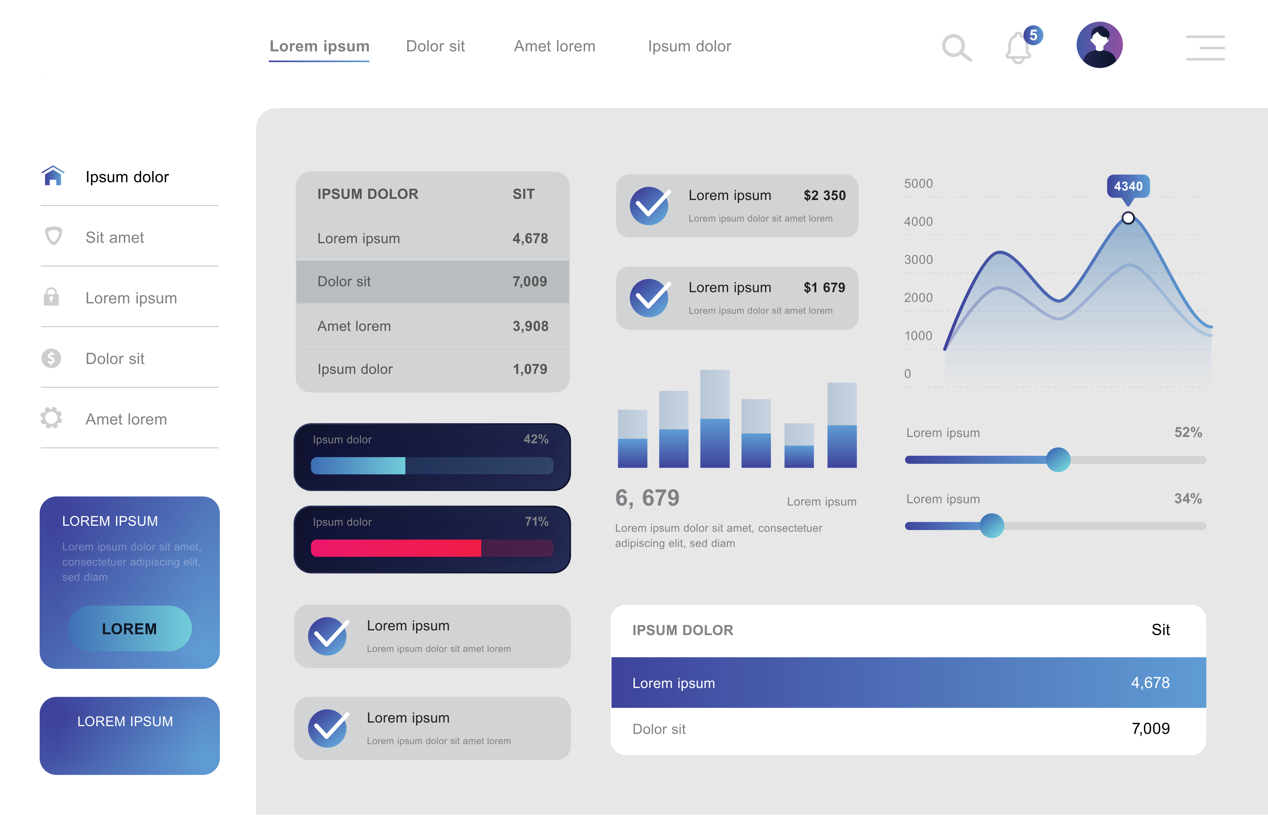Click the 52% slider handle
The height and width of the screenshot is (815, 1268).
coord(1058,459)
